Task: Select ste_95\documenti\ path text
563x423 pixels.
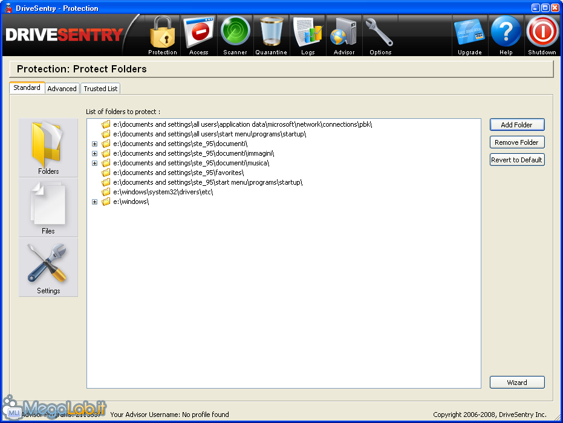Action: pos(180,144)
